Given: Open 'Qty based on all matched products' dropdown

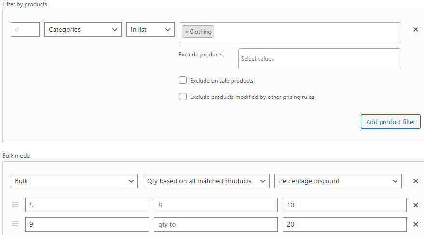Looking at the screenshot, I should tap(206, 181).
